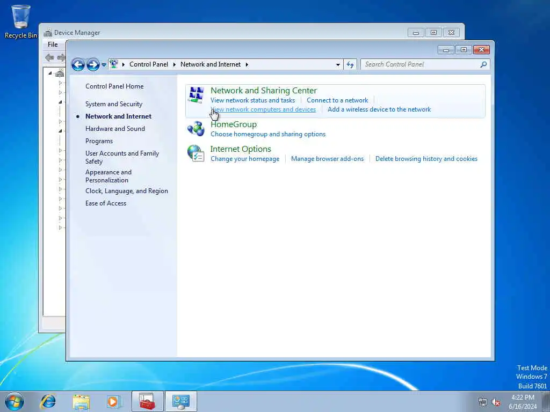Launch Windows Media Player from taskbar

click(114, 401)
